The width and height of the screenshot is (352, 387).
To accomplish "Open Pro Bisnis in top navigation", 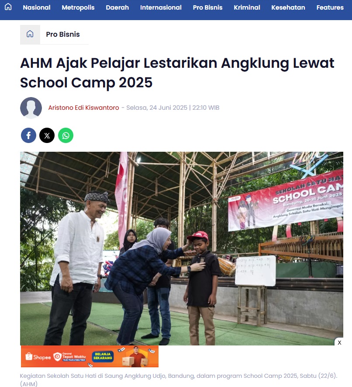I will click(207, 7).
